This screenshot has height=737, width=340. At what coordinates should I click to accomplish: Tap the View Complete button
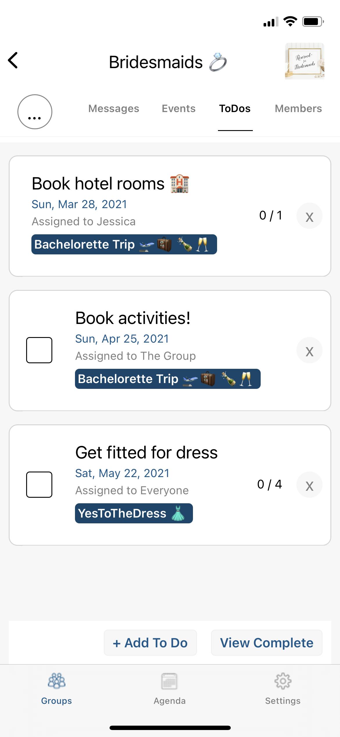pos(266,643)
